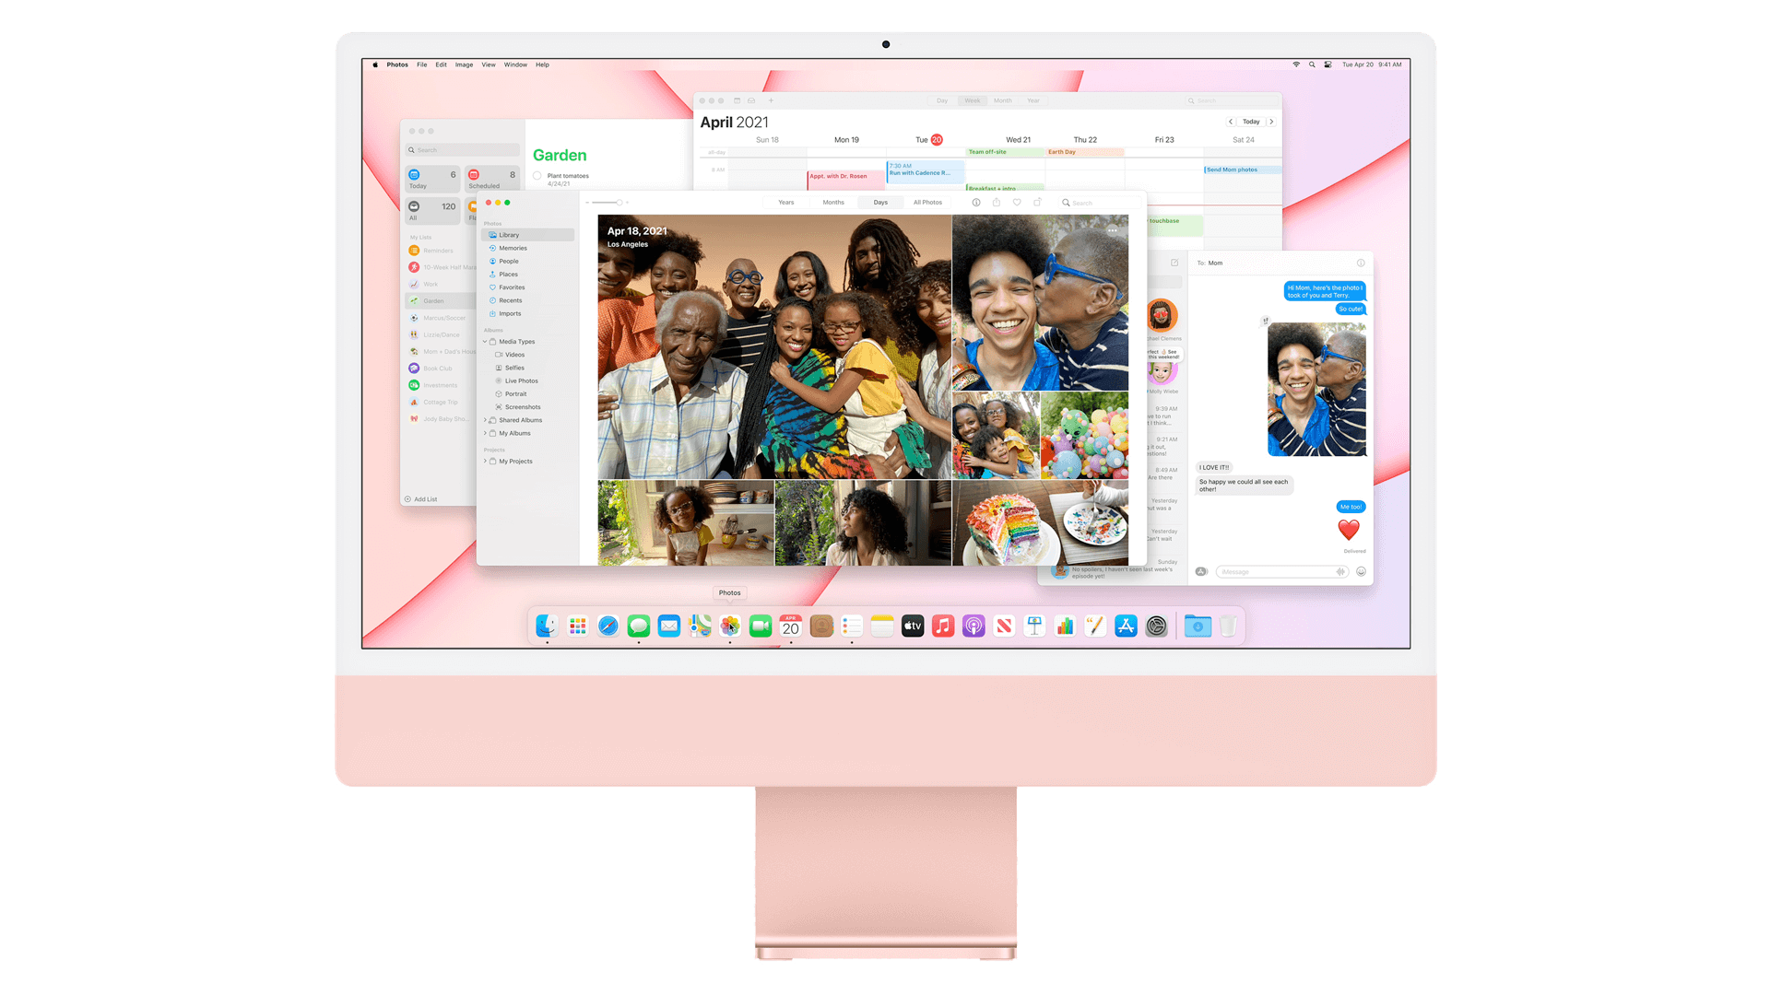Open conversation details info icon in Messages

point(1361,263)
